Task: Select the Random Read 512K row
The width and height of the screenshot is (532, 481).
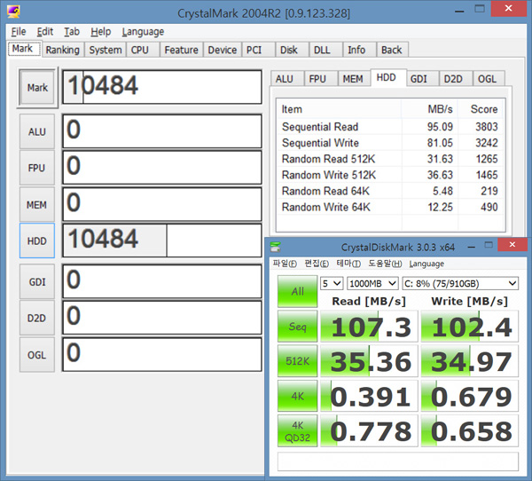Action: [391, 159]
